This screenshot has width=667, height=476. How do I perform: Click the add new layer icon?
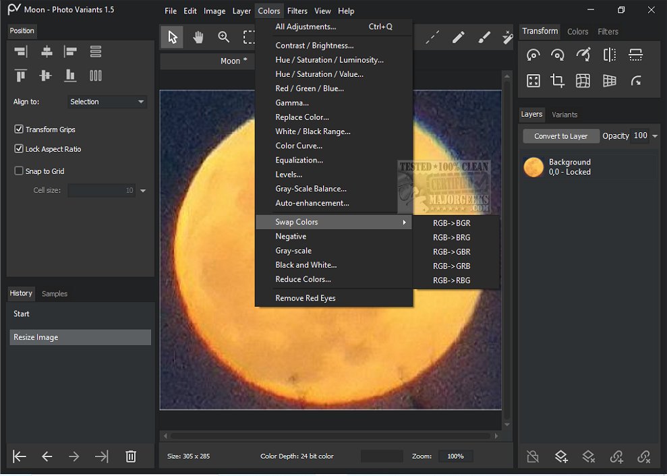coord(561,456)
